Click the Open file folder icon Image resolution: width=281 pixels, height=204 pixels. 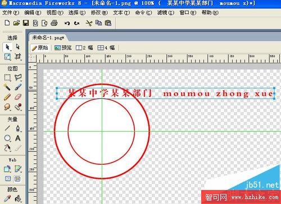(16, 23)
